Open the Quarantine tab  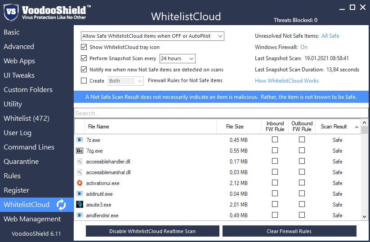pyautogui.click(x=21, y=162)
